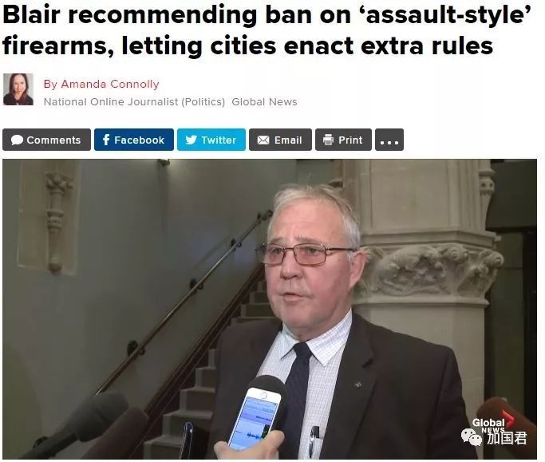Open Amanda Connolly author link
Screen dimensions: 545x462
click(x=101, y=84)
